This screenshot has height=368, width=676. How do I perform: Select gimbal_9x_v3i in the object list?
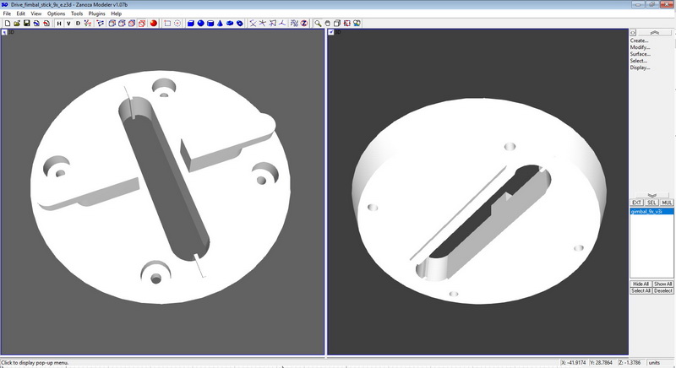[x=649, y=212]
